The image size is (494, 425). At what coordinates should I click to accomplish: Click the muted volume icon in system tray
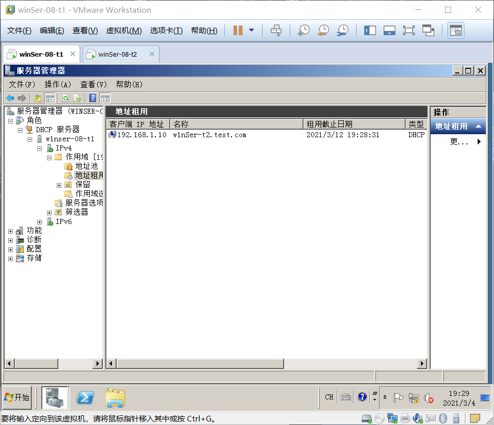(x=429, y=398)
